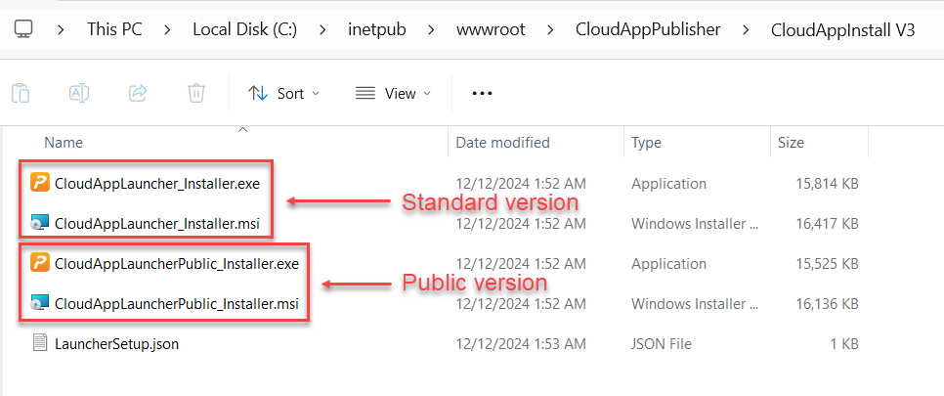Click the Delete trash can icon
This screenshot has width=944, height=396.
tap(196, 94)
